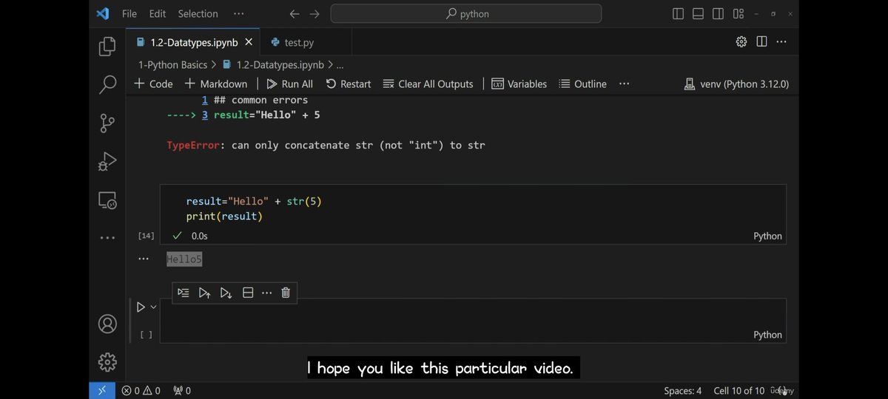Open more editor actions menu
Image resolution: width=888 pixels, height=399 pixels.
pos(781,42)
